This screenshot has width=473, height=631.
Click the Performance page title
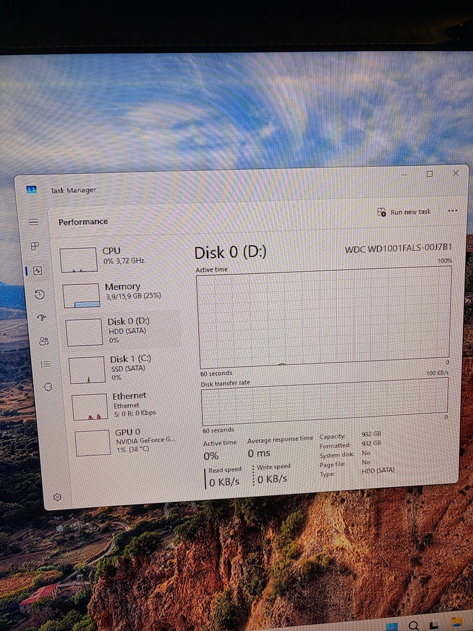point(83,222)
